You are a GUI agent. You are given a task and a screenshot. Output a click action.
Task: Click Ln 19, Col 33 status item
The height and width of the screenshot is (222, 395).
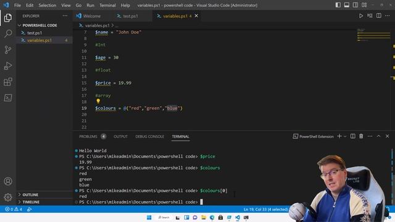pos(265,209)
